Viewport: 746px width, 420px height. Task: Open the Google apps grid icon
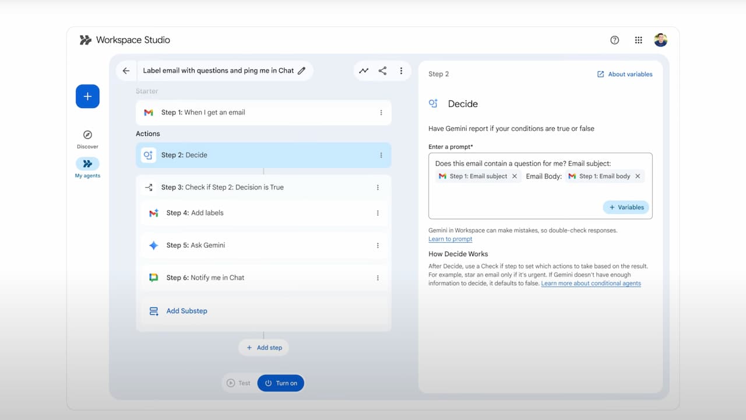click(x=638, y=40)
